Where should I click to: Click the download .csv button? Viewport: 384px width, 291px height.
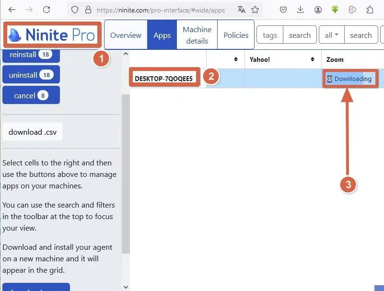coord(33,131)
